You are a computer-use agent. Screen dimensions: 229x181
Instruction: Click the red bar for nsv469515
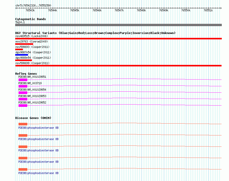pos(118,39)
